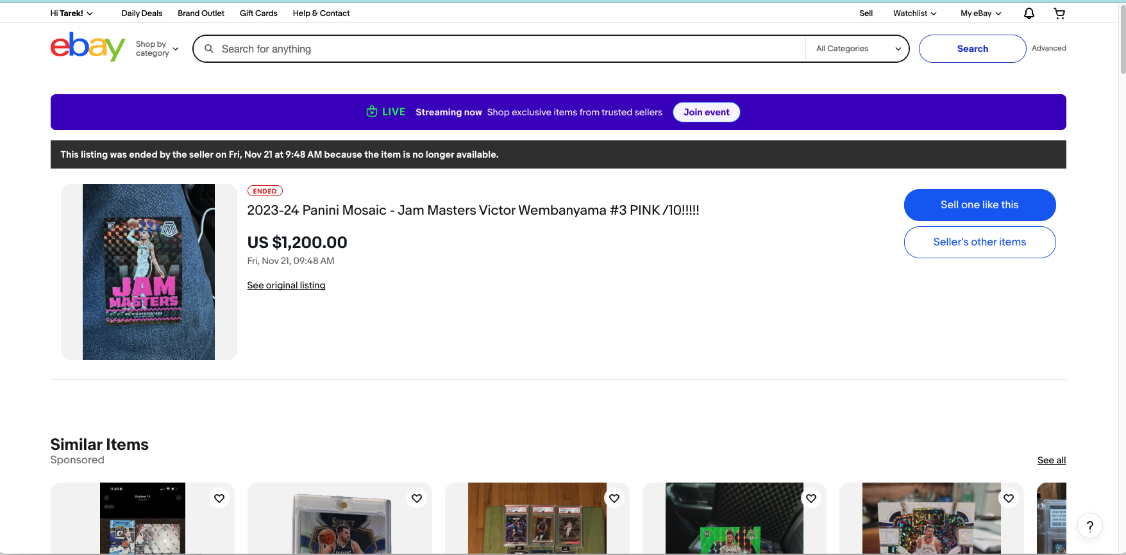This screenshot has width=1126, height=555.
Task: Click the Similar Items heading
Action: (x=99, y=444)
